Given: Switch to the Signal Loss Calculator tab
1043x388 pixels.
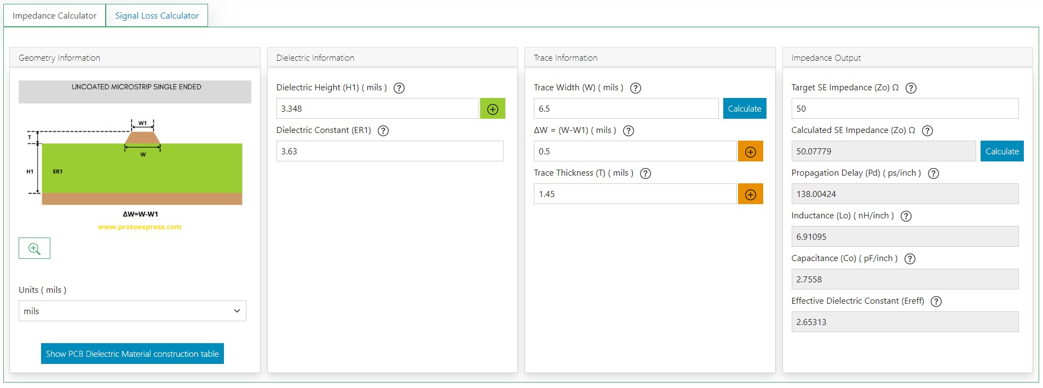Looking at the screenshot, I should (157, 16).
